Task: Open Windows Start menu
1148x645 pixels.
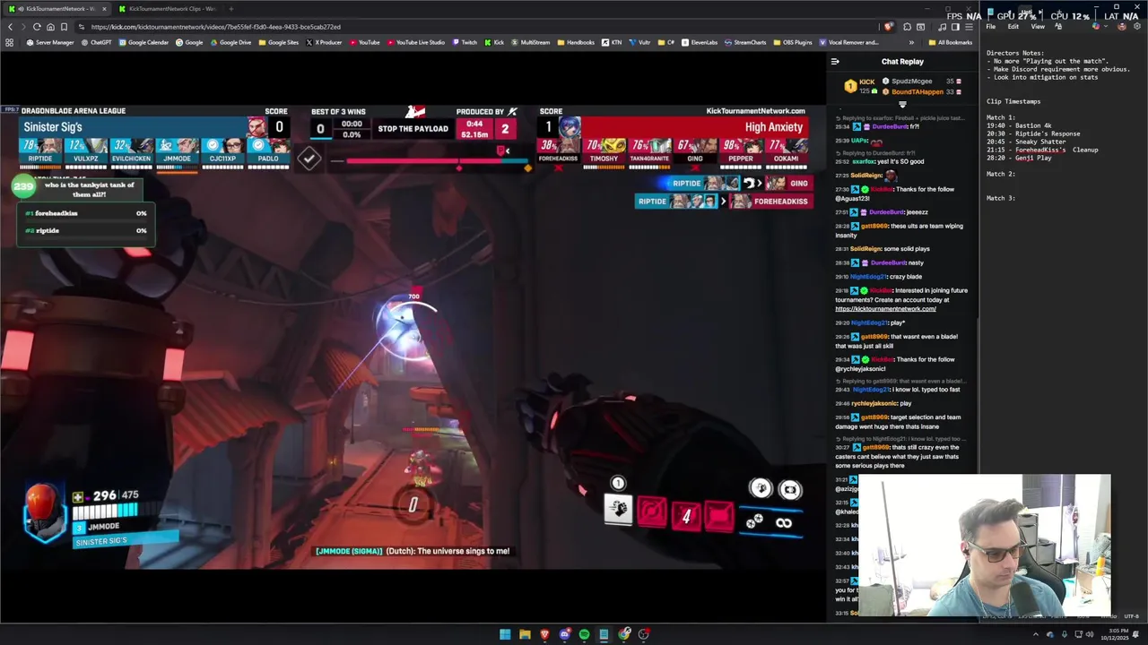Action: point(505,634)
